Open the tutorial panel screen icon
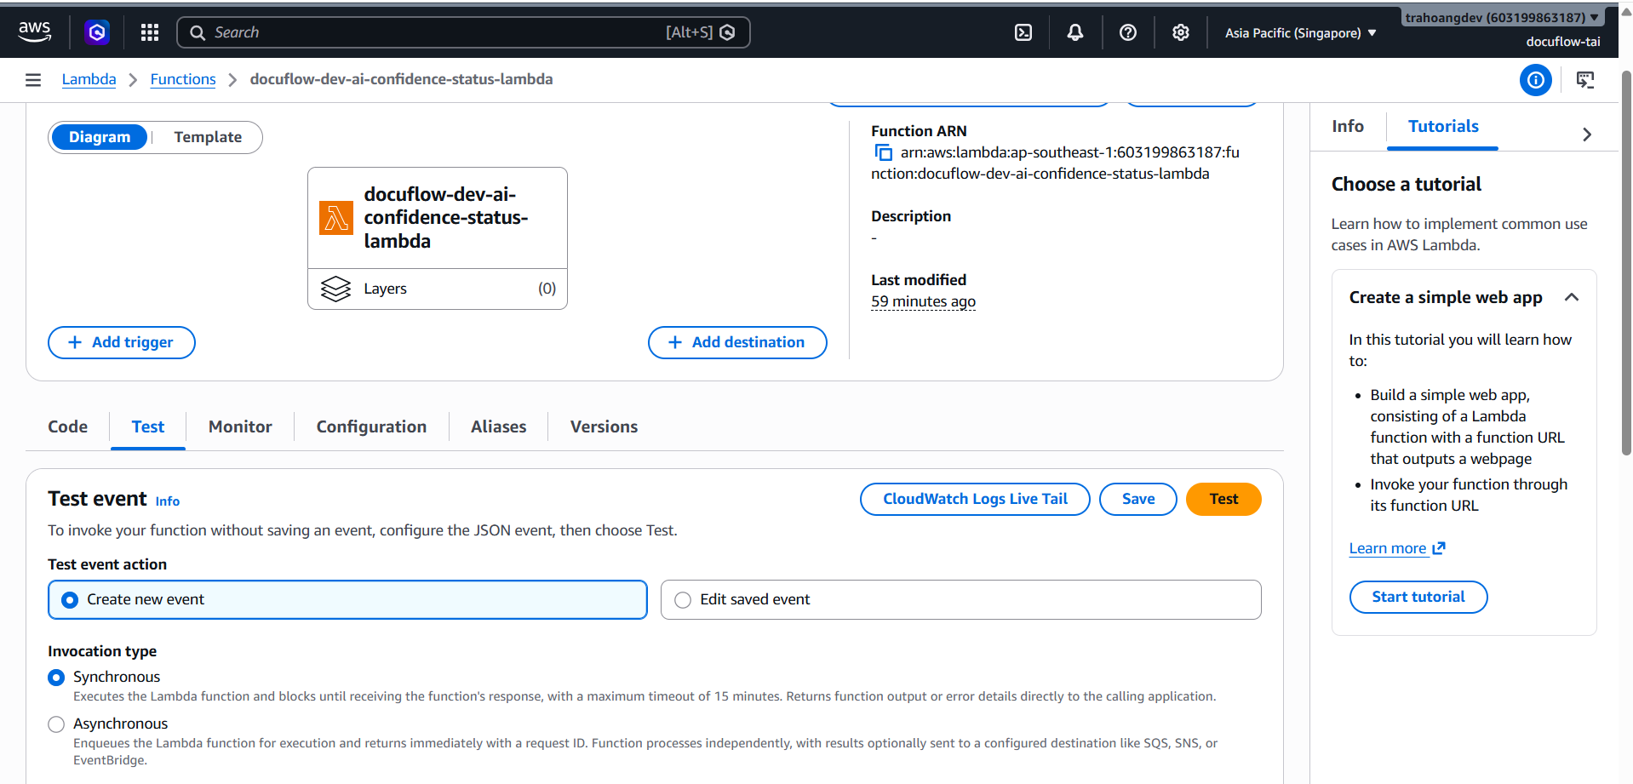 [1585, 80]
